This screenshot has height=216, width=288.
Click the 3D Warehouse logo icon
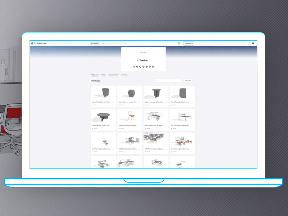[32, 43]
